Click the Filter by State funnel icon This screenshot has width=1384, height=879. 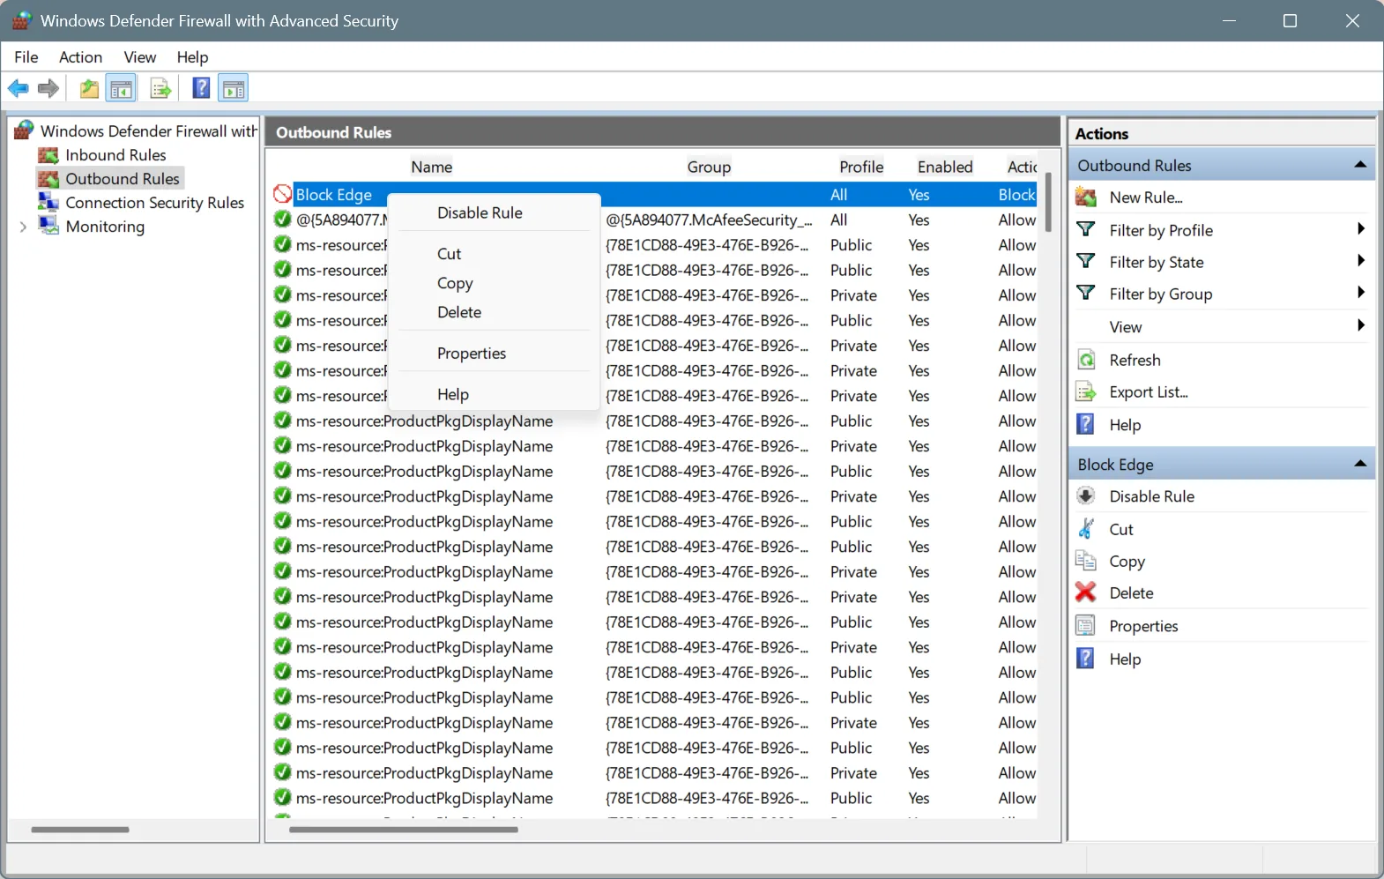pyautogui.click(x=1086, y=261)
